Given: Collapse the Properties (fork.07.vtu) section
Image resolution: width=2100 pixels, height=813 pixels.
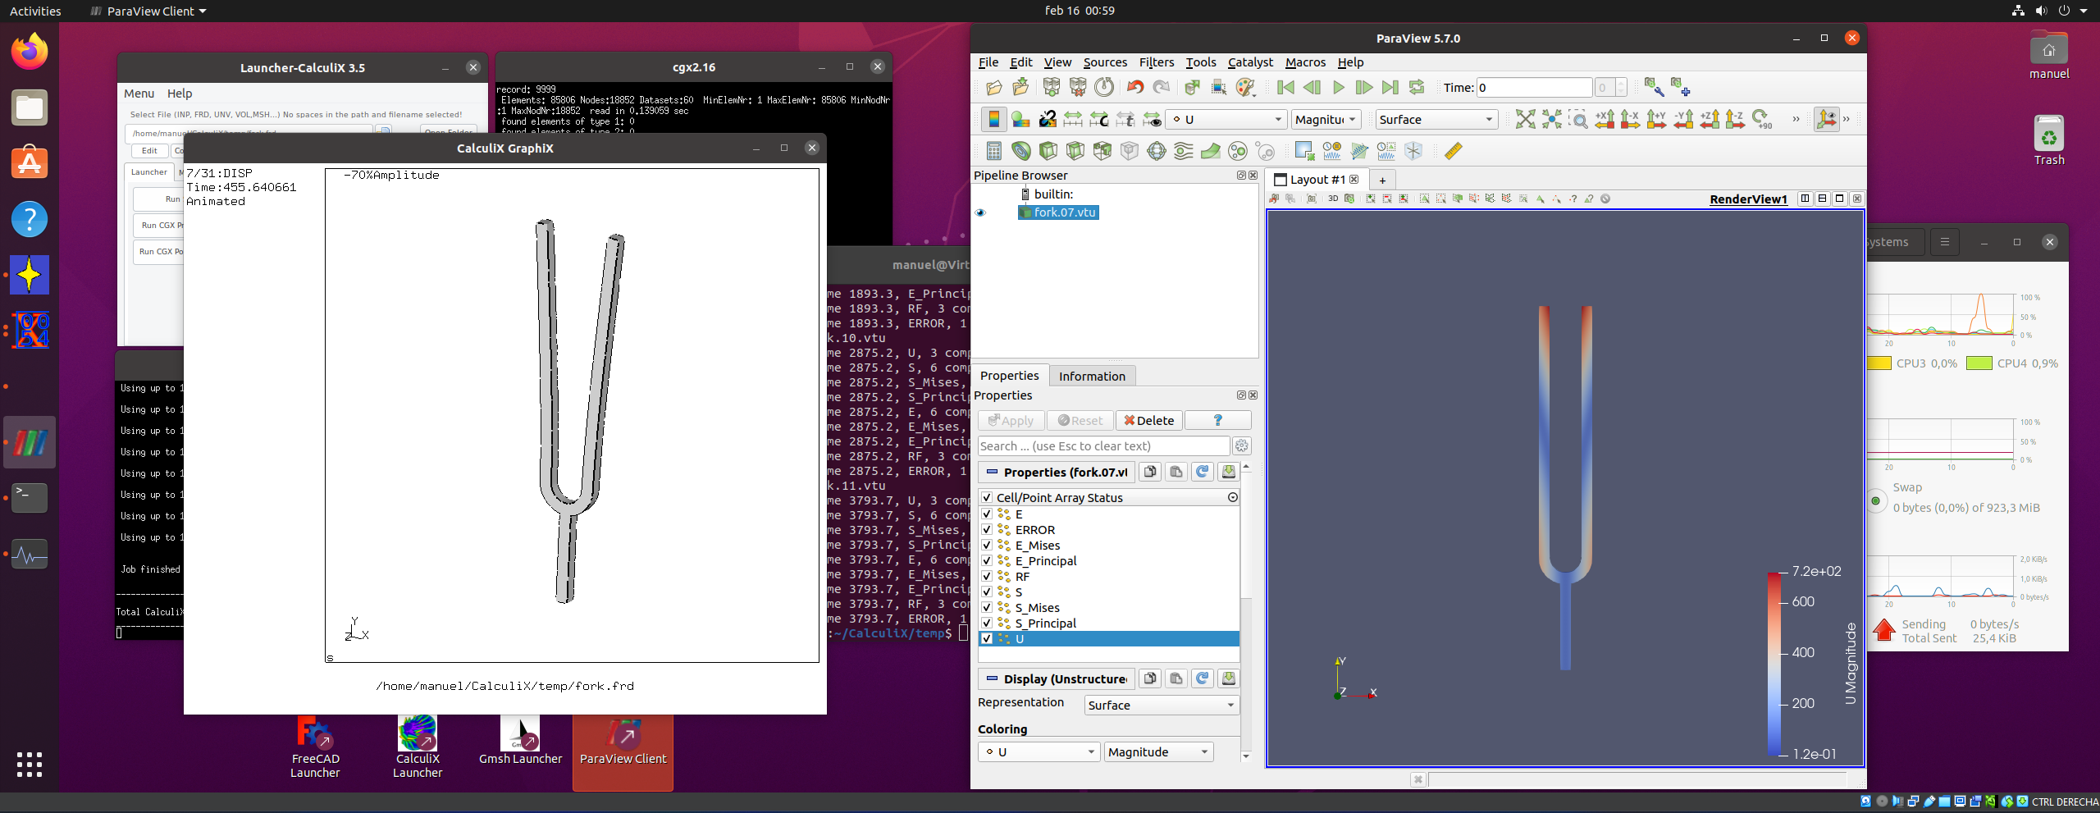Looking at the screenshot, I should 1057,472.
